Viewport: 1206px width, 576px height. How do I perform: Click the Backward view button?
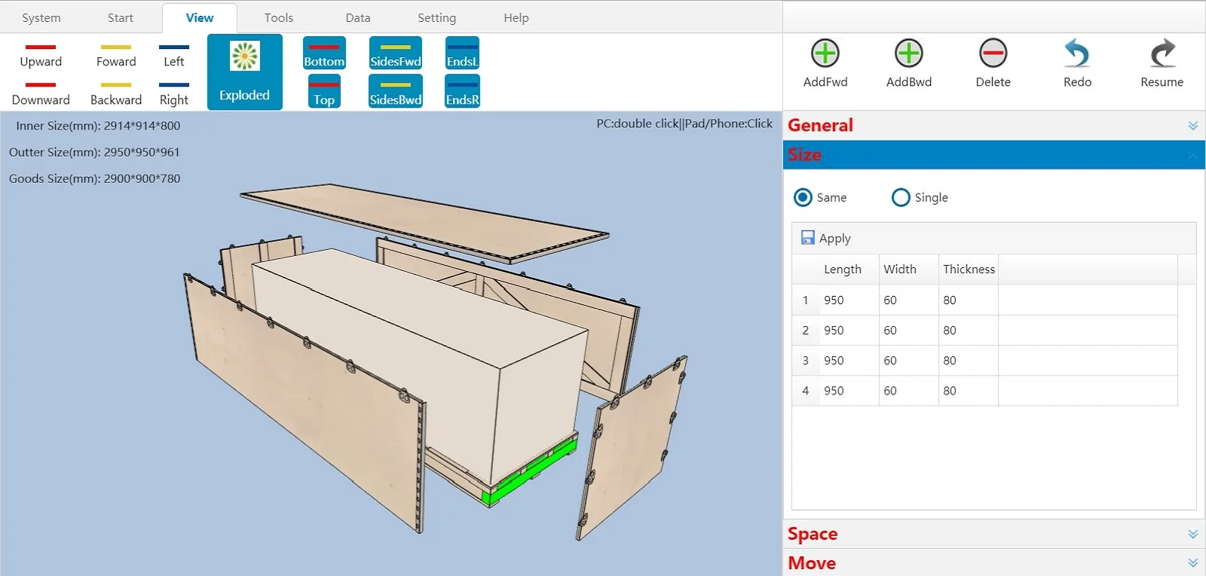click(116, 93)
